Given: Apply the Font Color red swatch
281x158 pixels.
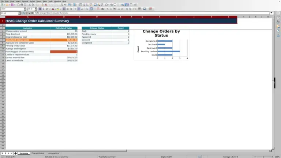Looking at the screenshot, I should [53, 9].
